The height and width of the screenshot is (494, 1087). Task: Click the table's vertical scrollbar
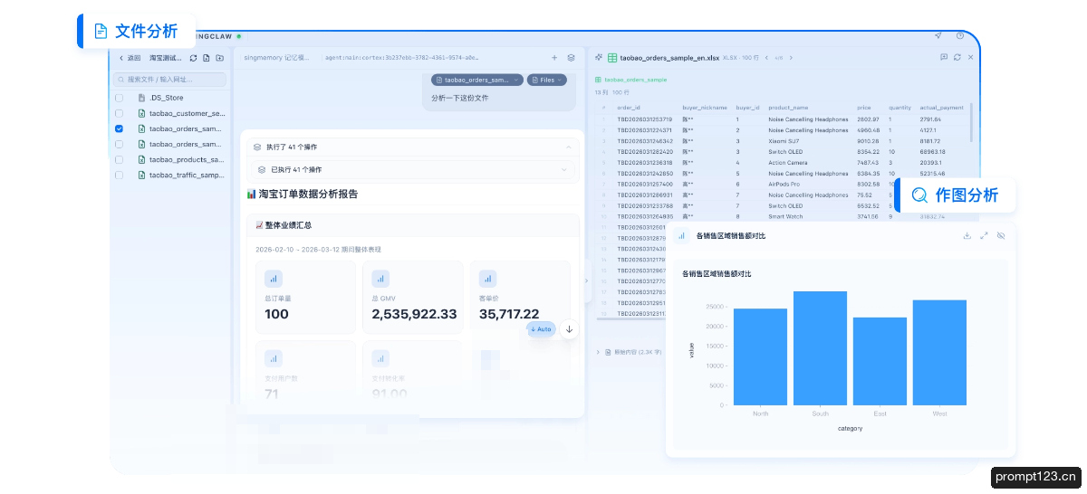tap(973, 122)
